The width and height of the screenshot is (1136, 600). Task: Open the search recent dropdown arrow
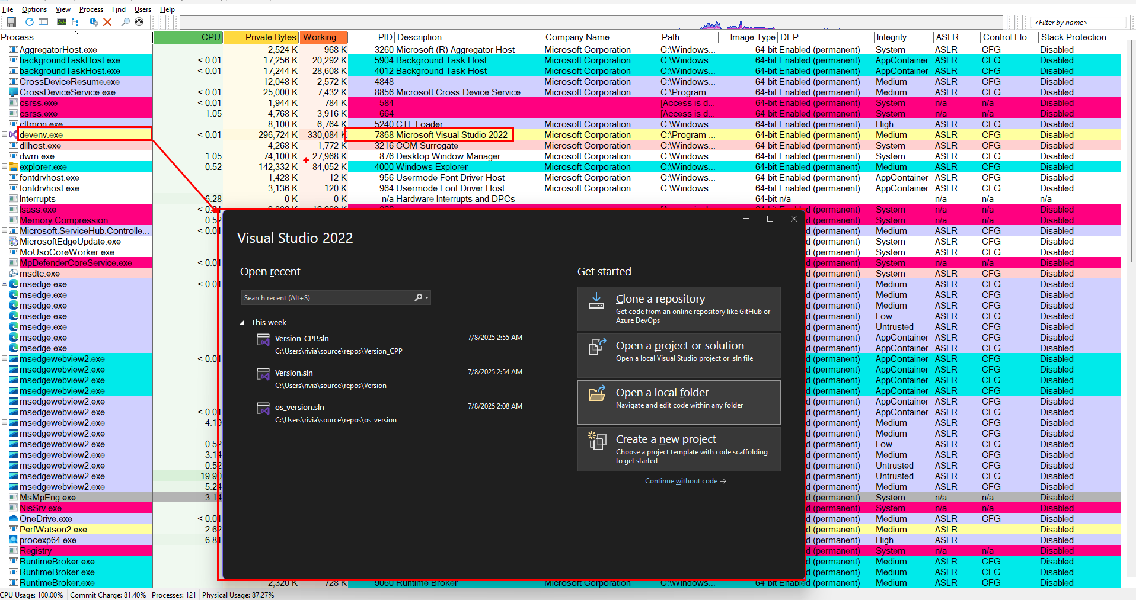427,298
